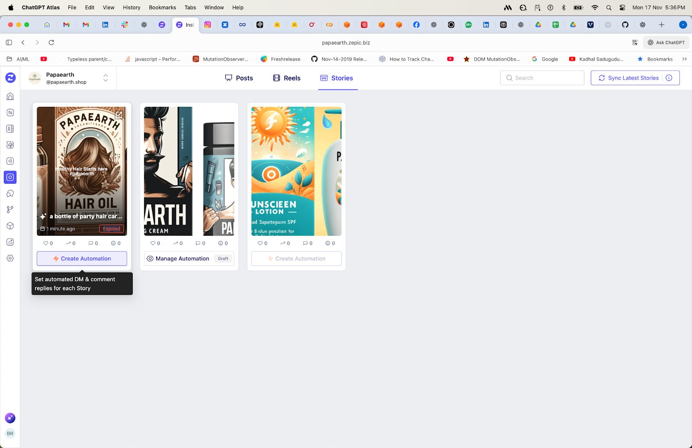Open the sunscreen lotion story thumbnail
Screen dimensions: 692x448
click(296, 171)
